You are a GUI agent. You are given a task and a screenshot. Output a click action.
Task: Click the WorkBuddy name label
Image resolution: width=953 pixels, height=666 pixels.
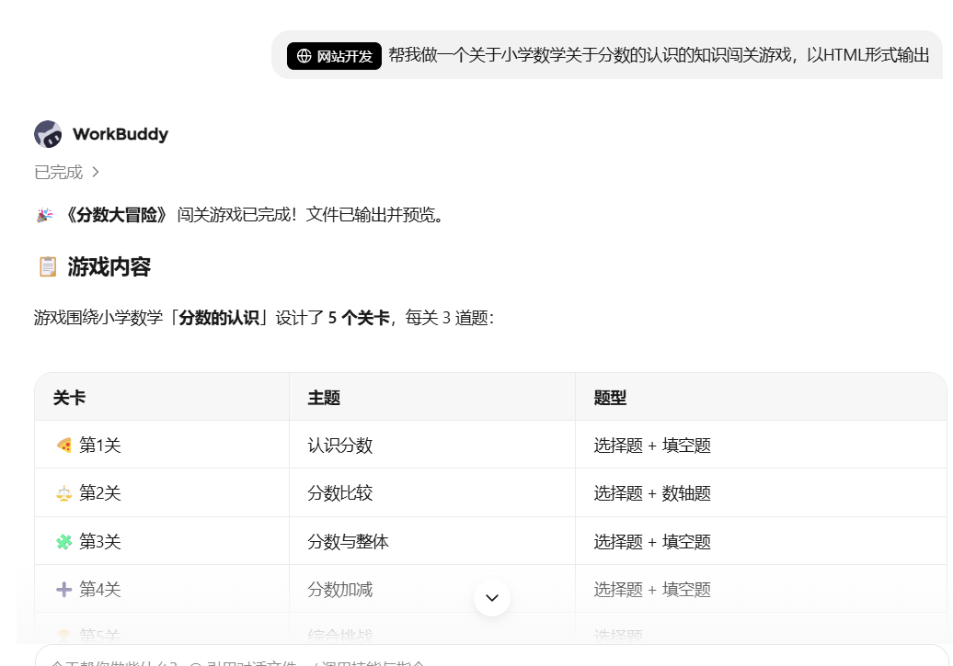click(121, 134)
